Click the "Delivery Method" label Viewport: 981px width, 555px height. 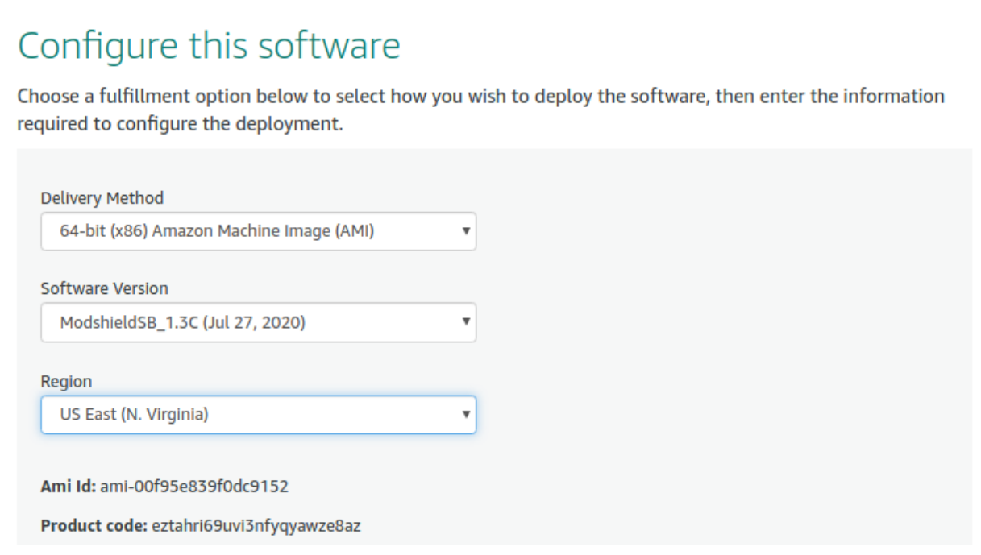[102, 198]
